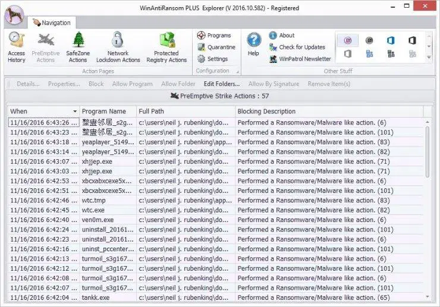The width and height of the screenshot is (440, 307).
Task: Check for Updates
Action: point(297,47)
